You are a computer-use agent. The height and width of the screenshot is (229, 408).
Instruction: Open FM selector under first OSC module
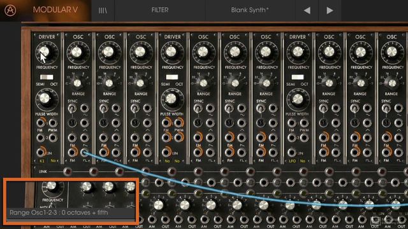coord(72,161)
